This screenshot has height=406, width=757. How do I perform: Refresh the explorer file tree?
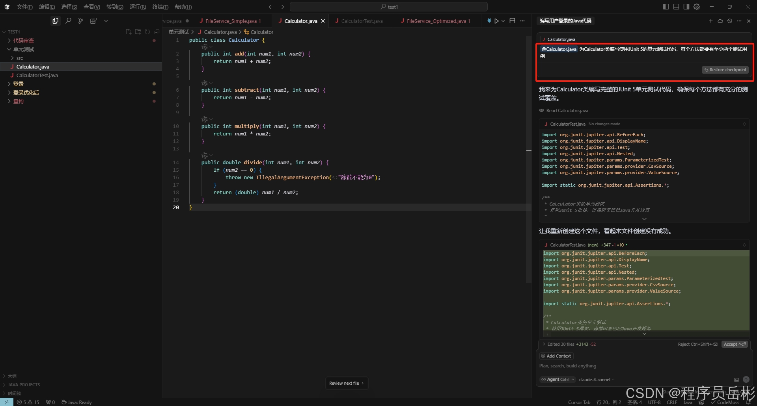point(147,32)
